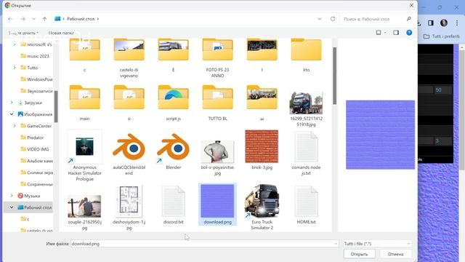The image size is (465, 262).
Task: Select the download.png file
Action: point(217,205)
